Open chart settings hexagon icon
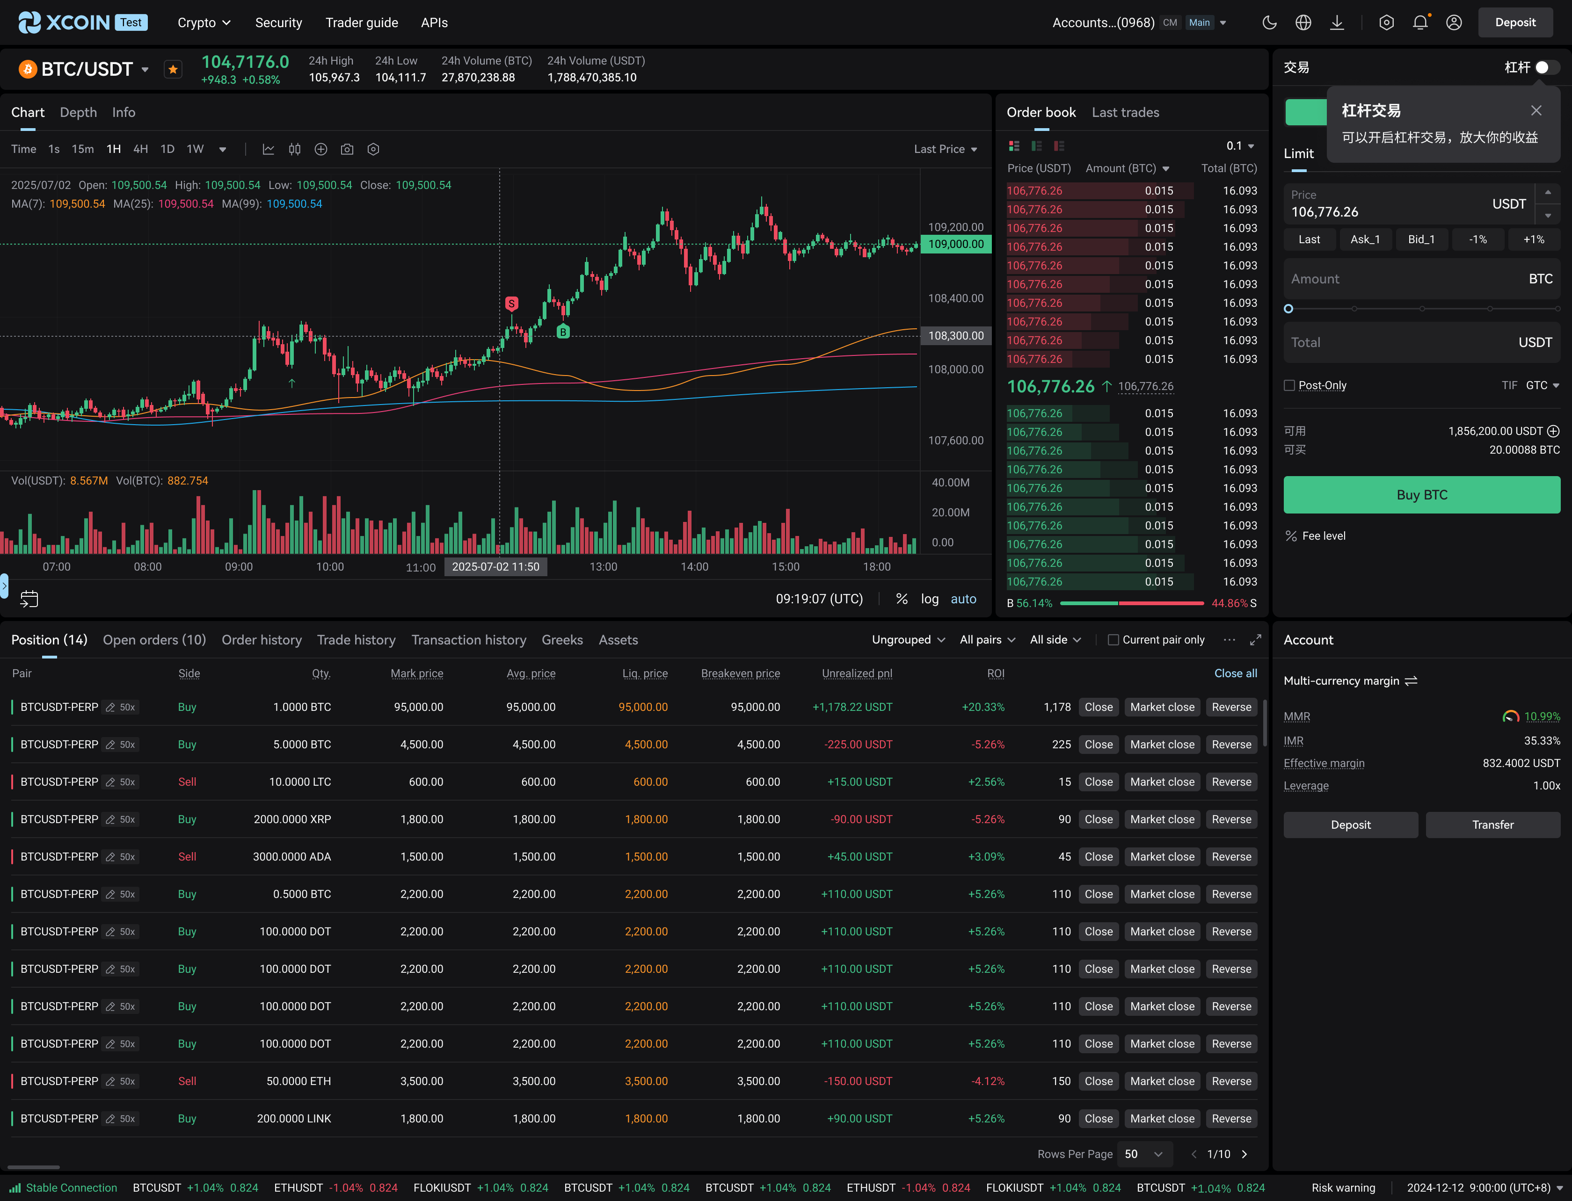 click(373, 149)
